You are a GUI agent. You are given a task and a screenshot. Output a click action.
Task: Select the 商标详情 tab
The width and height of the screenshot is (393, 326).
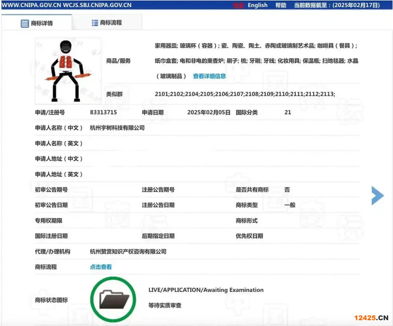41,24
